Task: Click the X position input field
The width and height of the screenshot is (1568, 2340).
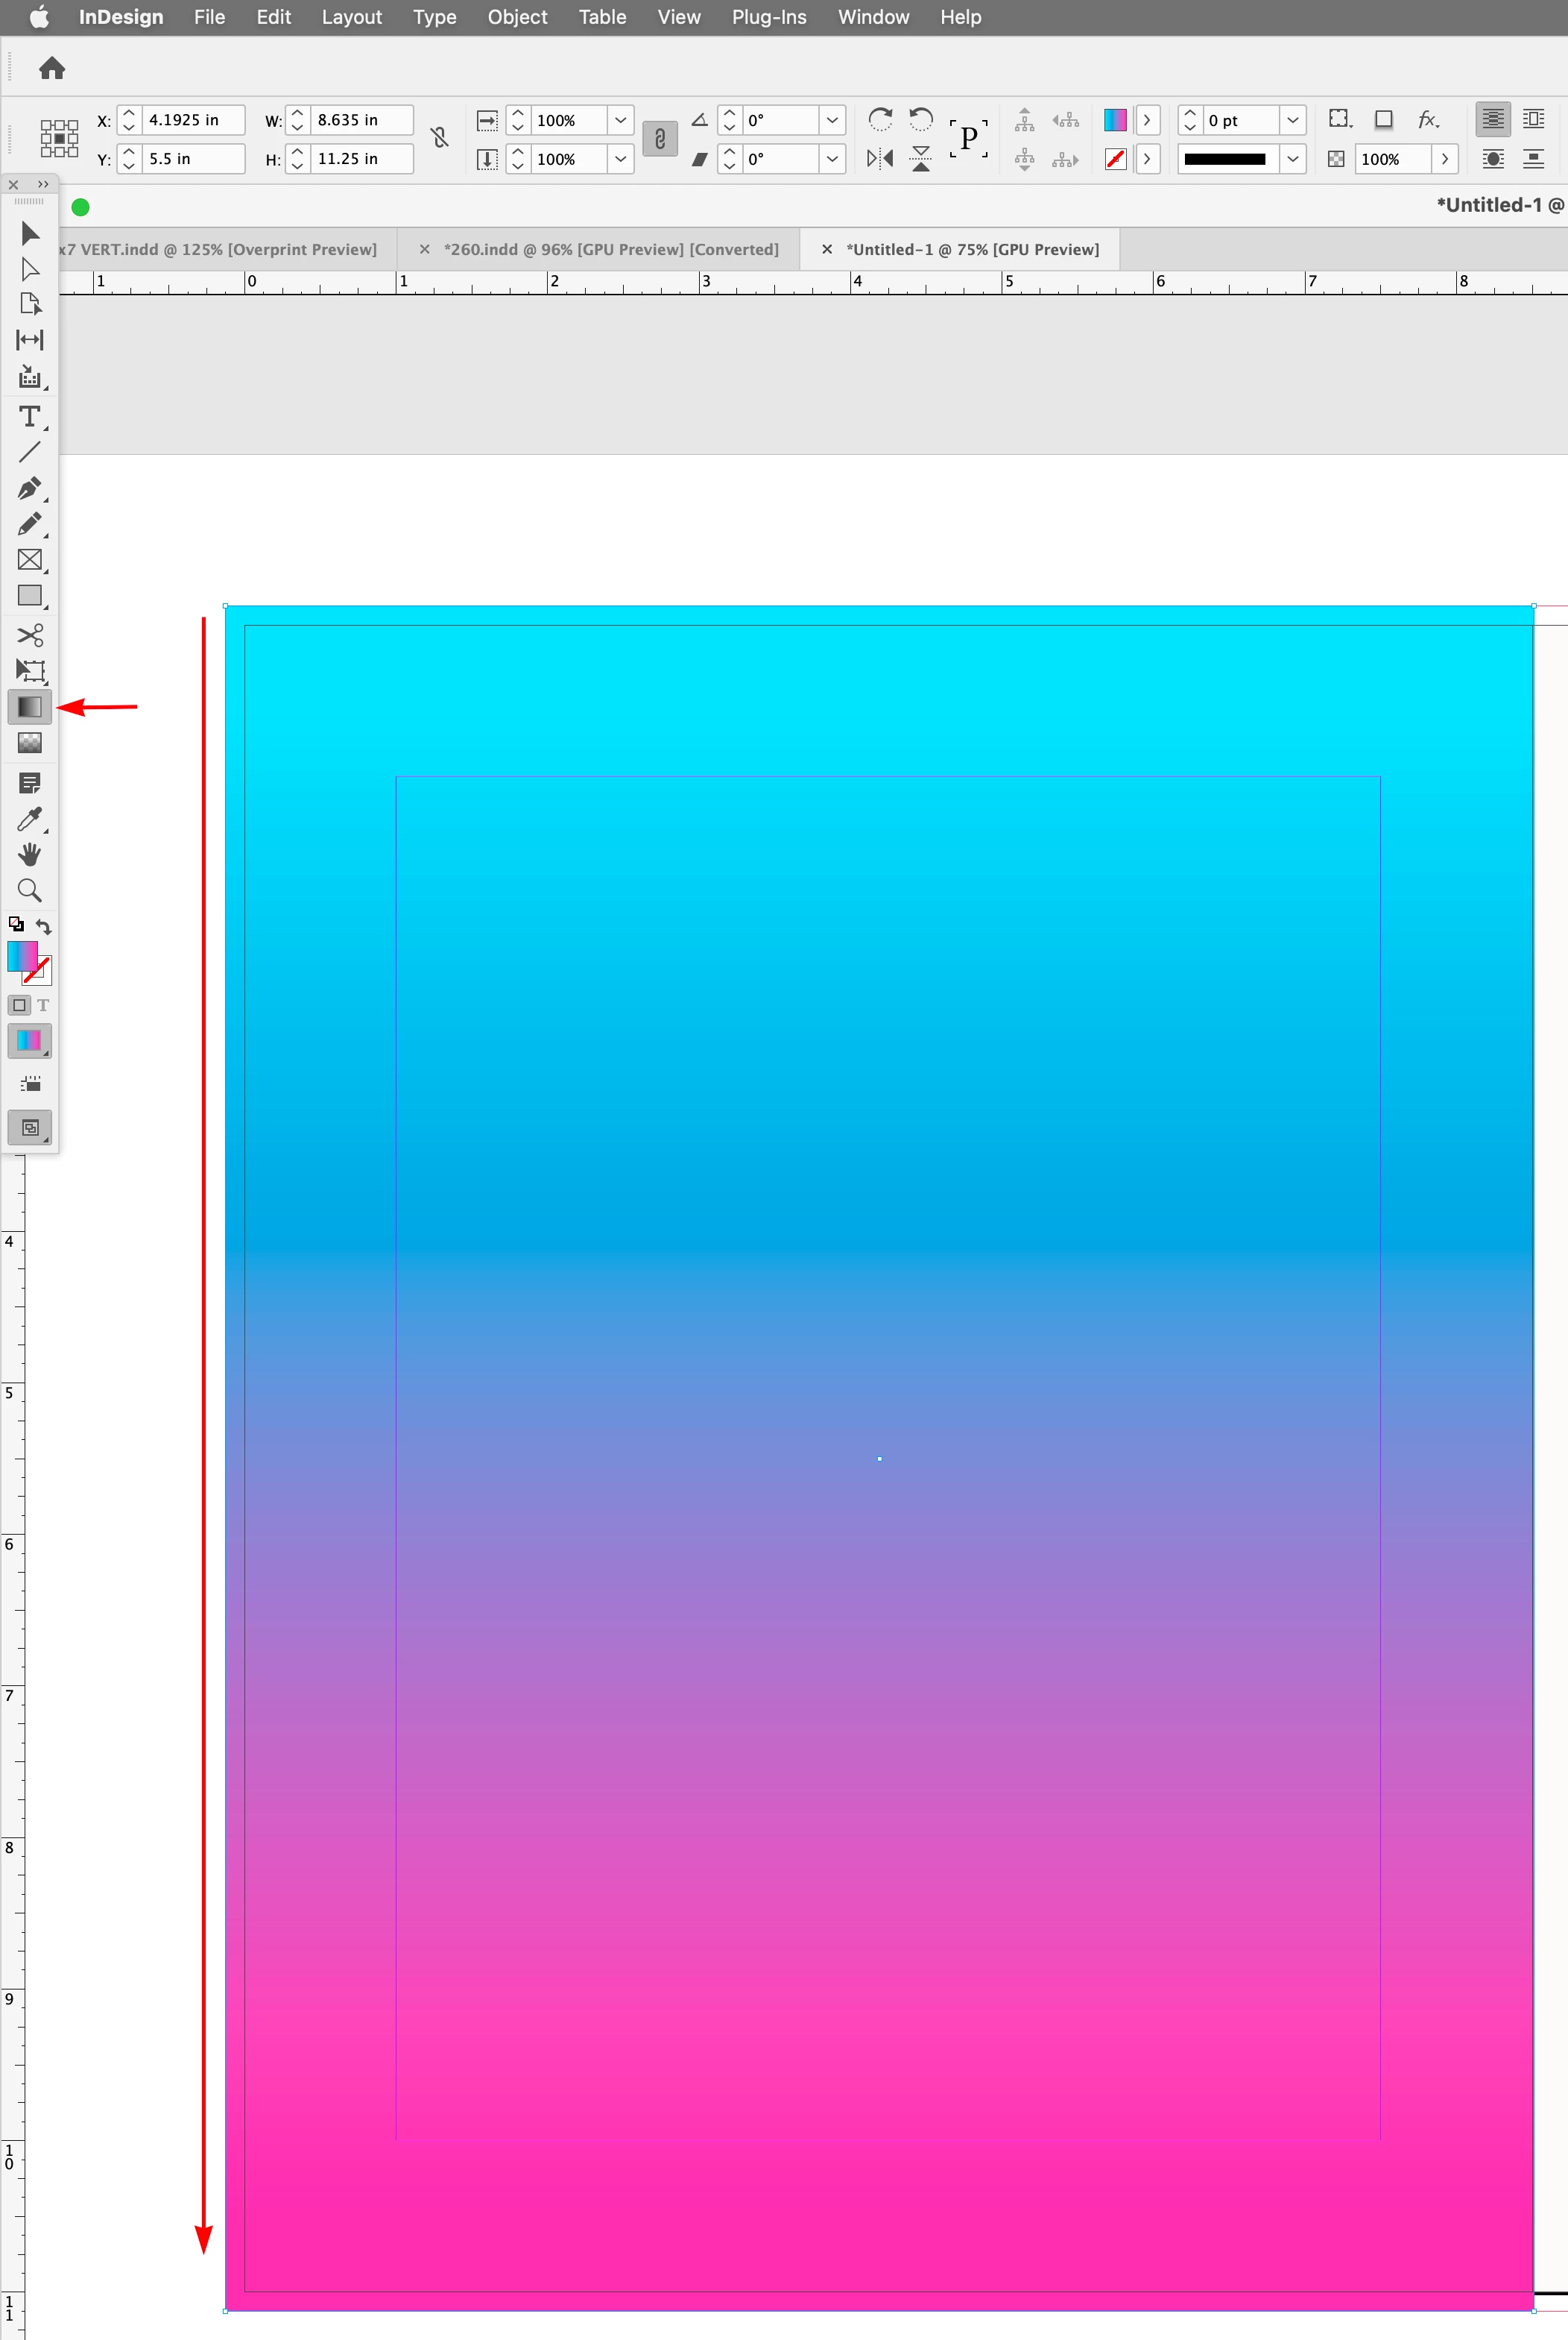Action: click(194, 120)
